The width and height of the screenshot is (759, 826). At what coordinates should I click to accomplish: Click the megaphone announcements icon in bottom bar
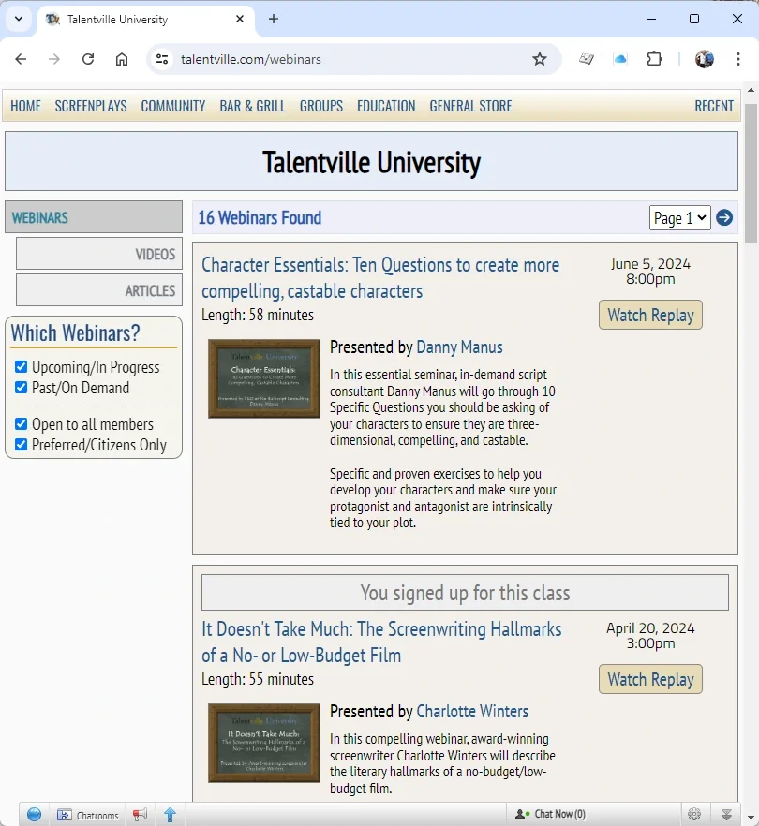coord(140,815)
